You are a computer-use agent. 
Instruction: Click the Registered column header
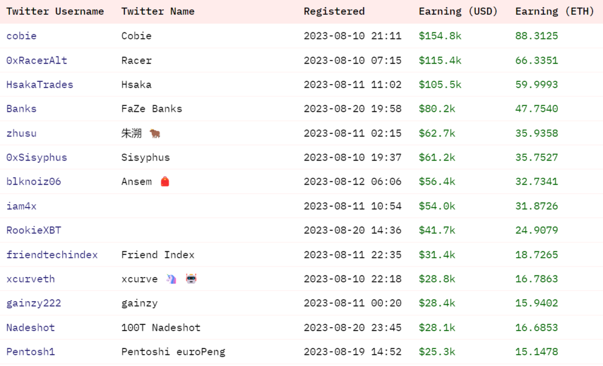click(334, 12)
